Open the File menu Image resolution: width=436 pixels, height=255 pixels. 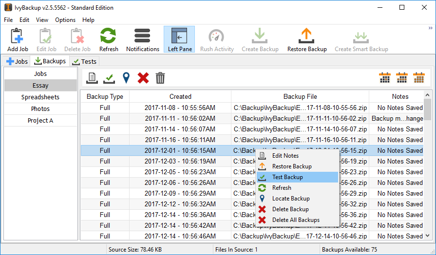pyautogui.click(x=8, y=20)
